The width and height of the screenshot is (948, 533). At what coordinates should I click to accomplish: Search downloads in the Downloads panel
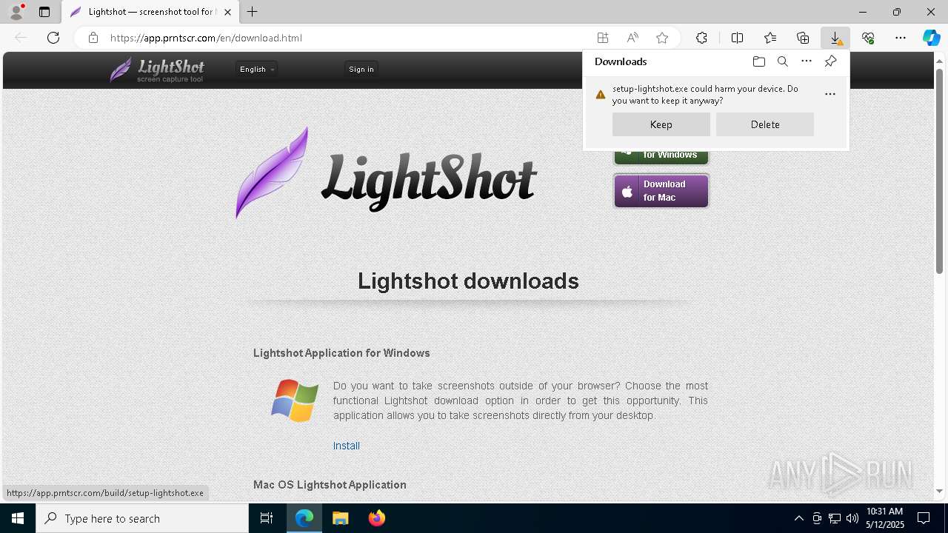pos(783,61)
